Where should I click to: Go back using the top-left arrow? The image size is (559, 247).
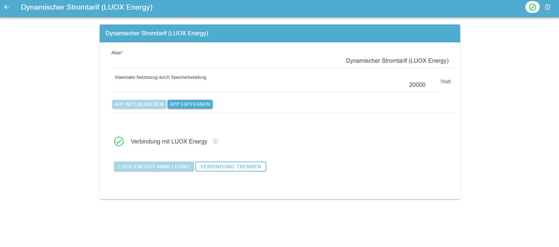point(7,7)
